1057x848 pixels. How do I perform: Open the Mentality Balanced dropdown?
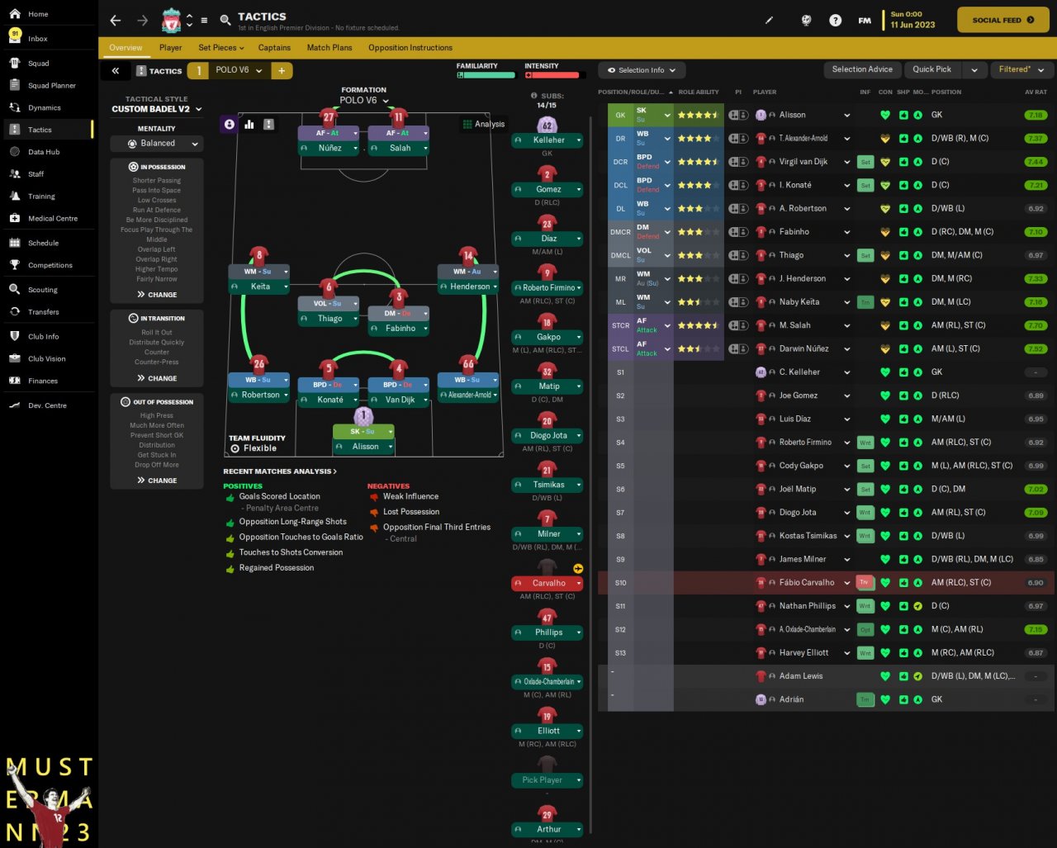click(157, 144)
